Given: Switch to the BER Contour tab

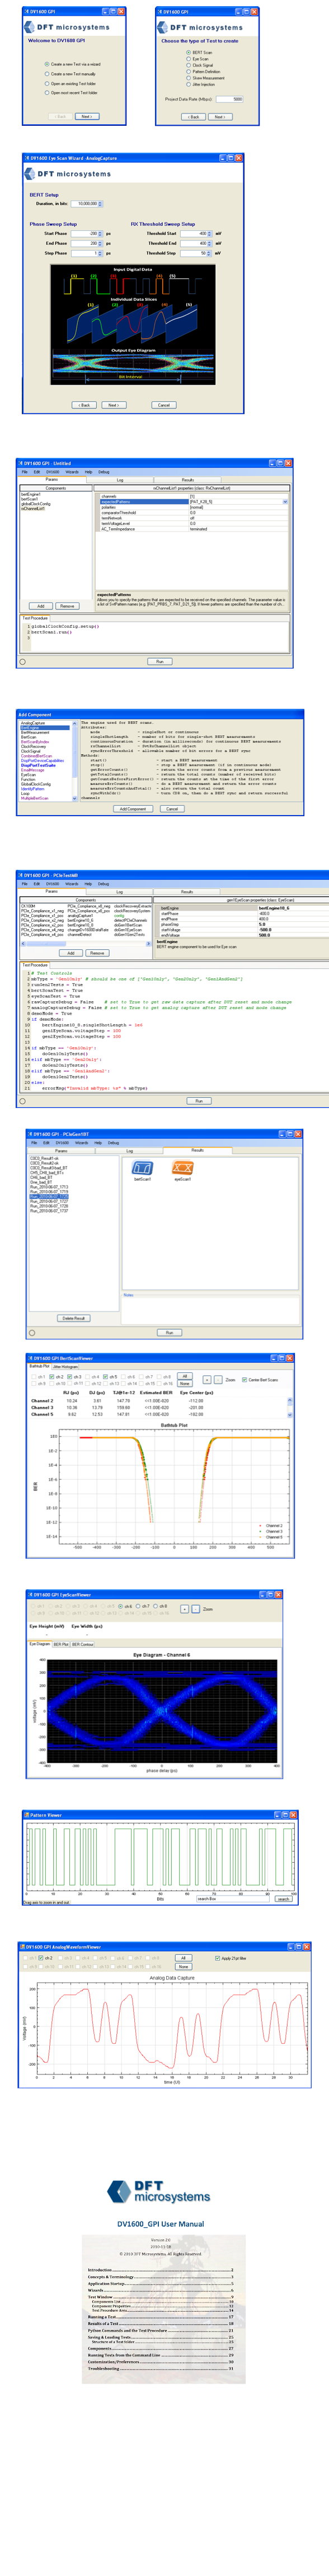Looking at the screenshot, I should tap(82, 1643).
